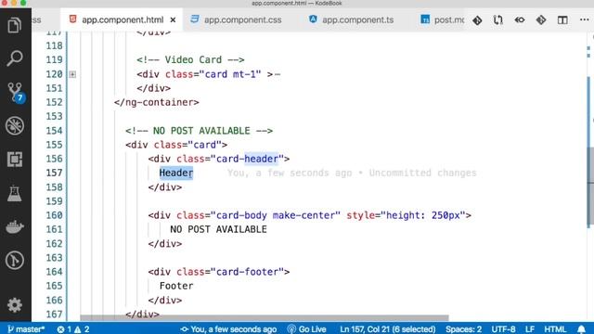The image size is (594, 334).
Task: Switch to app.component.html tab
Action: [x=122, y=19]
